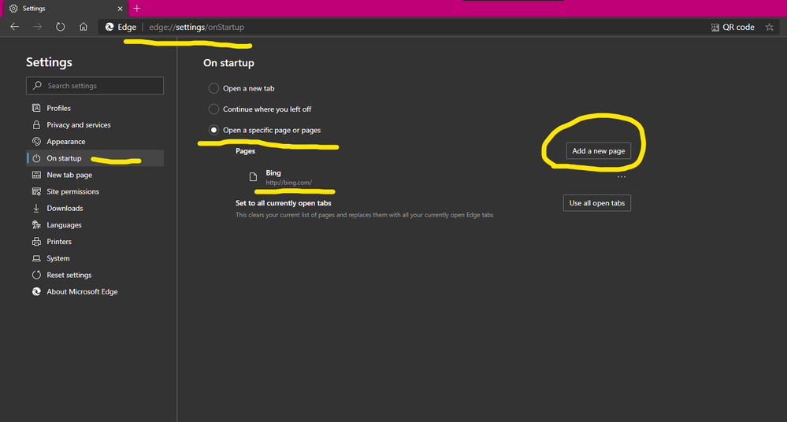
Task: Click the Add a new page button
Action: [598, 151]
